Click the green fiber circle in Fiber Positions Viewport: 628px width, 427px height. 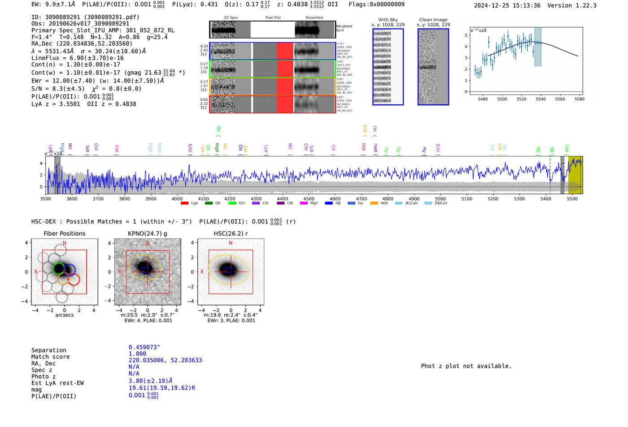59,269
